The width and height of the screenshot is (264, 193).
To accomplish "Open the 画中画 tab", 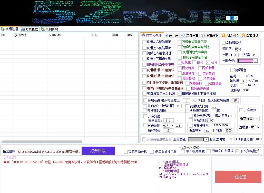I will pos(172,36).
